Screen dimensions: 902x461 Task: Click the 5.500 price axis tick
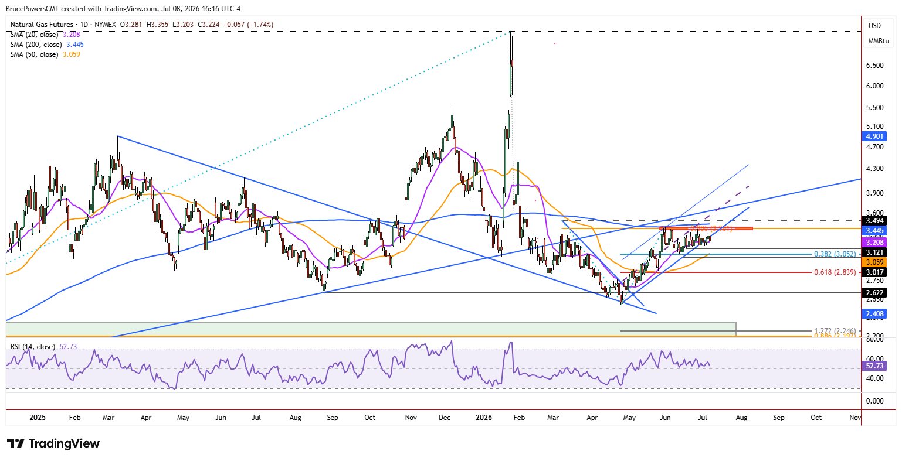875,108
